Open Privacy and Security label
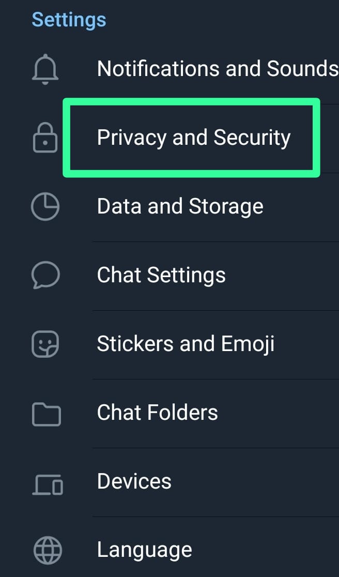Image resolution: width=339 pixels, height=577 pixels. click(194, 138)
